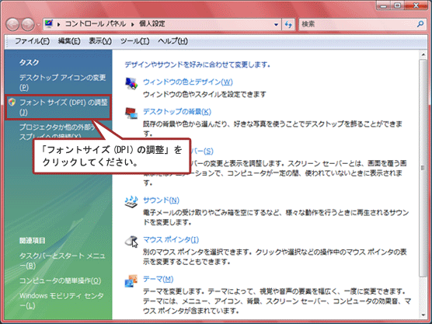Click the Sound icon with musical notes

131,202
